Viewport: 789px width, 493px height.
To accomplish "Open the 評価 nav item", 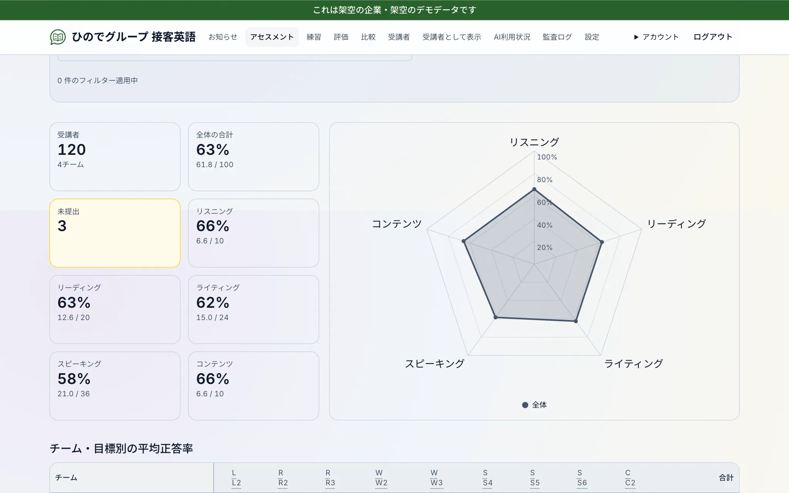I will 341,37.
